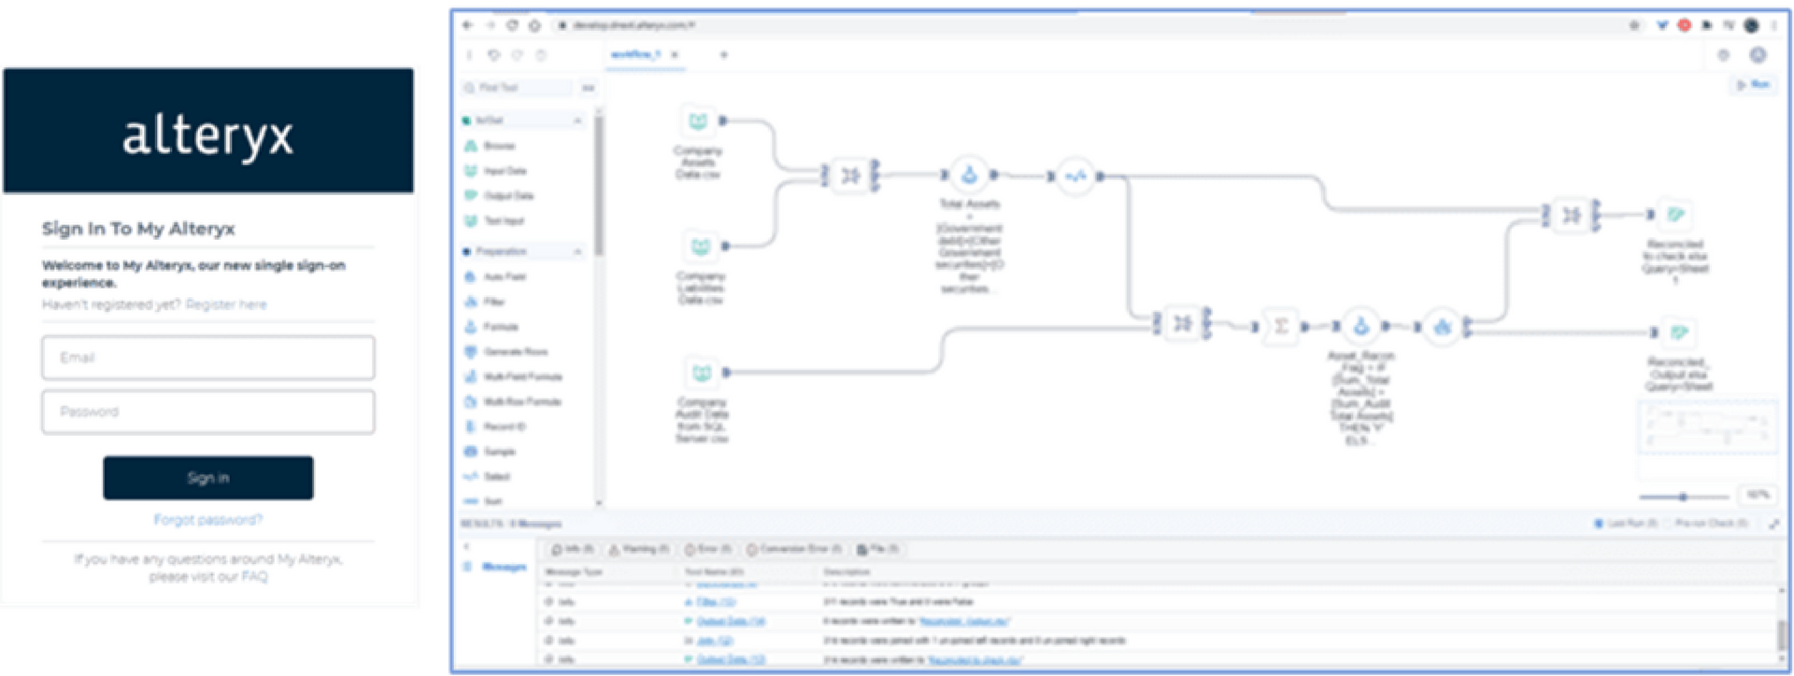Click the Find Tool search box
Screen dimensions: 1794x676
coord(519,88)
